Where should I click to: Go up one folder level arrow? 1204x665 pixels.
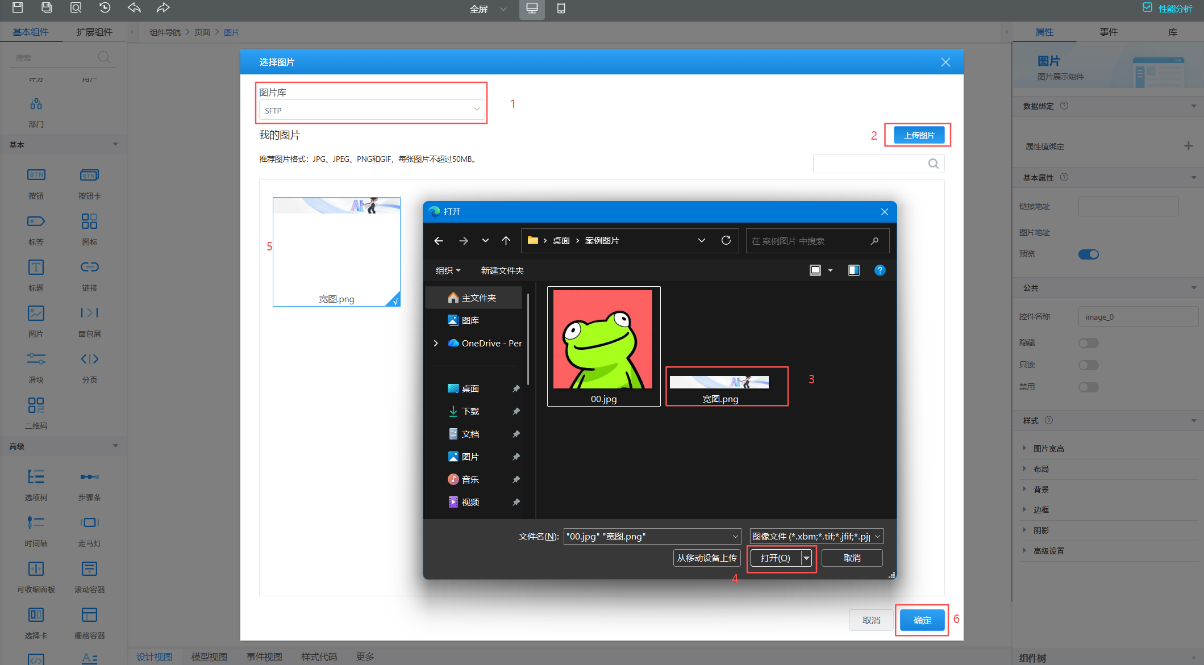506,240
